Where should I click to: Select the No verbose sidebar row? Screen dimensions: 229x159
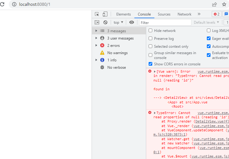[x=119, y=67]
